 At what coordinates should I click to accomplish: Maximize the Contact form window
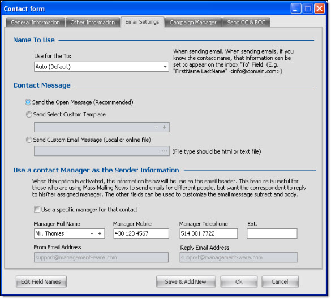308,8
